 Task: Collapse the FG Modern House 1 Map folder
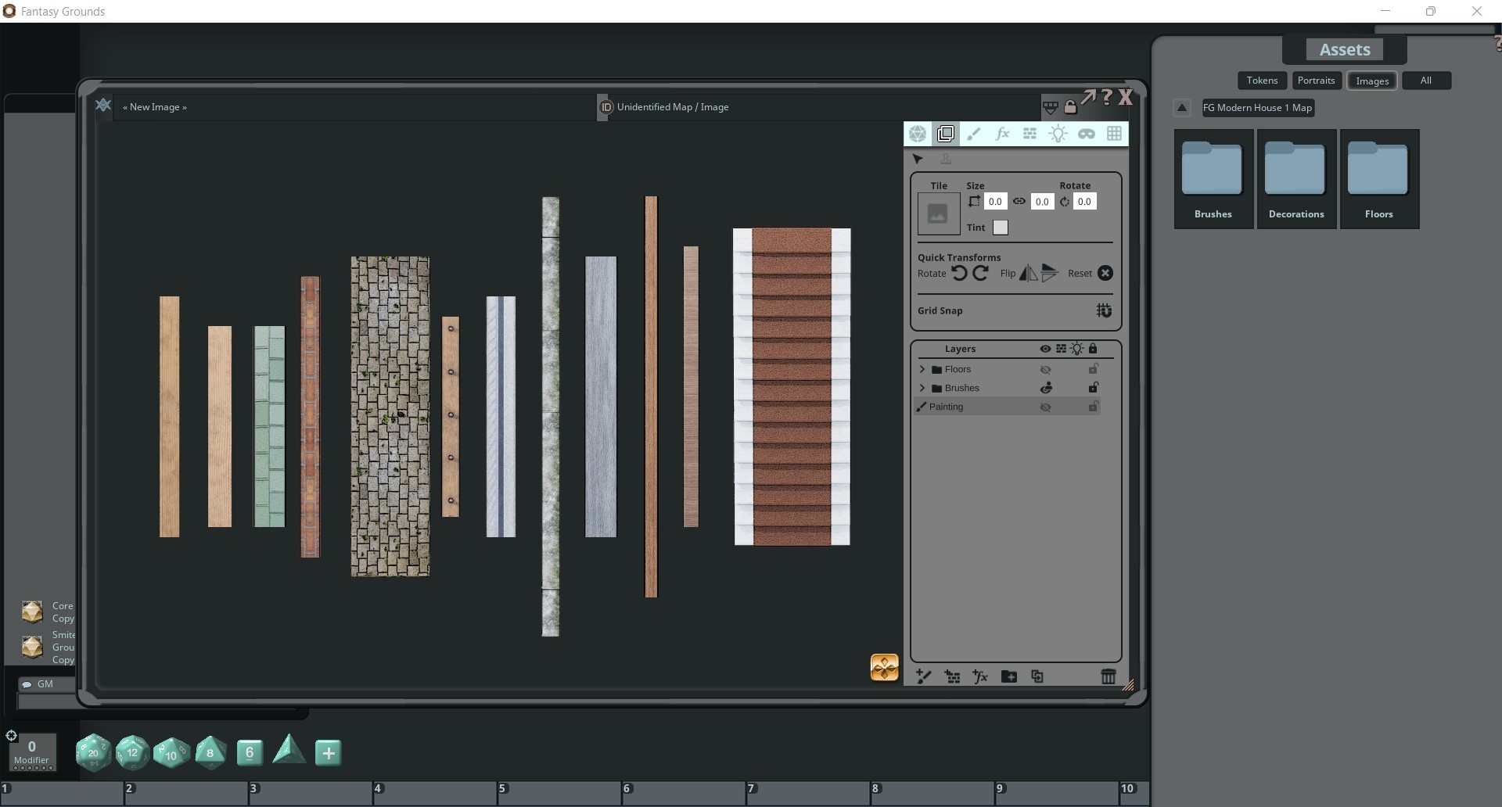click(x=1181, y=108)
